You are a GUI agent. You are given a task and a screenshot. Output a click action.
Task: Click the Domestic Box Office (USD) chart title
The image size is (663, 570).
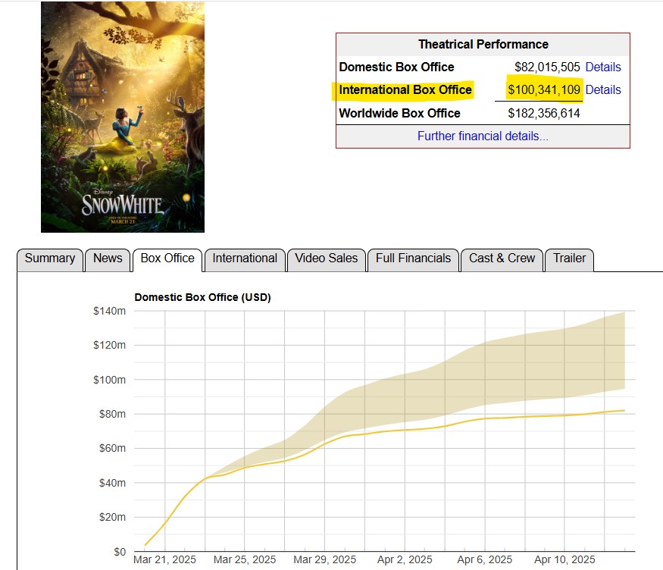click(202, 297)
